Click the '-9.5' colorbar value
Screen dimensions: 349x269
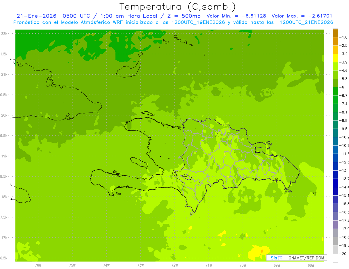[x=343, y=129]
